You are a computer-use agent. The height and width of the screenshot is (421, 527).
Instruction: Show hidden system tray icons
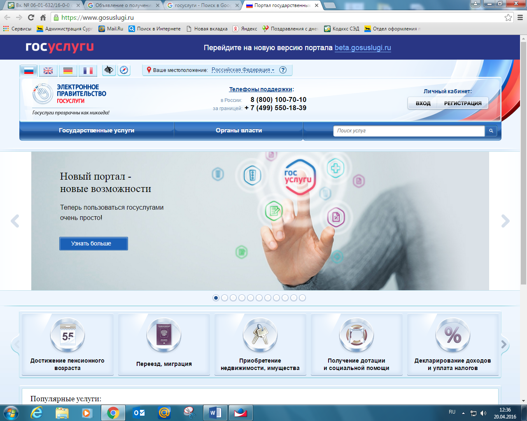(x=463, y=413)
